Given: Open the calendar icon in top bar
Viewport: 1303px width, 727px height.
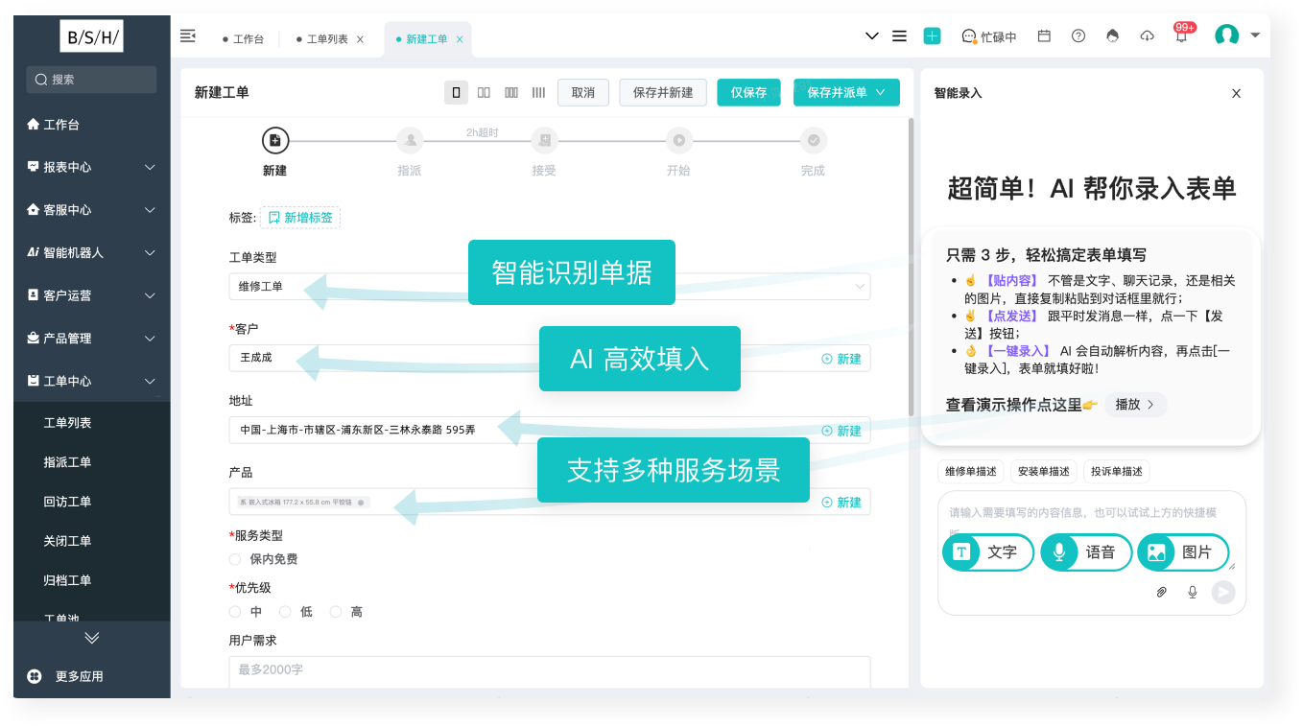Looking at the screenshot, I should (1044, 36).
